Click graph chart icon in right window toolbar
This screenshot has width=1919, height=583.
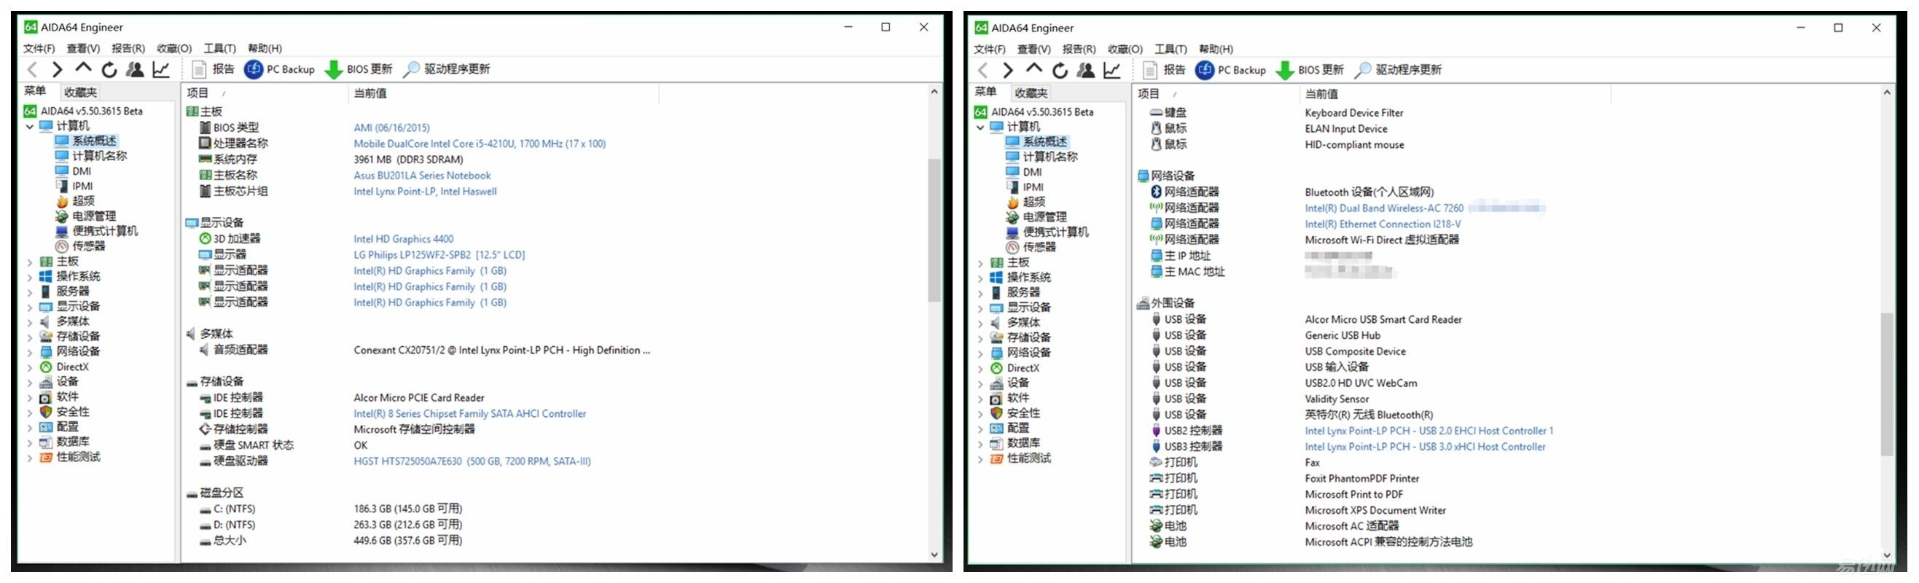coord(1112,71)
